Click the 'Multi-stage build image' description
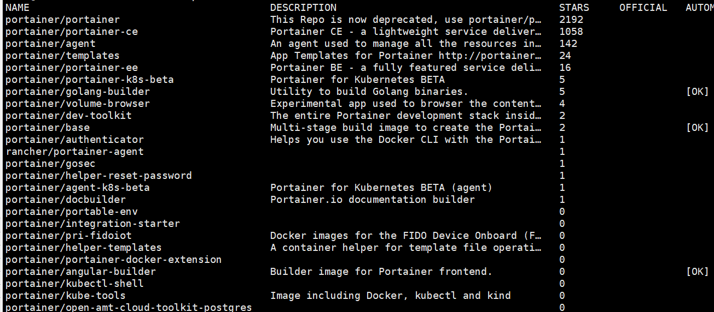The width and height of the screenshot is (714, 312). click(407, 128)
